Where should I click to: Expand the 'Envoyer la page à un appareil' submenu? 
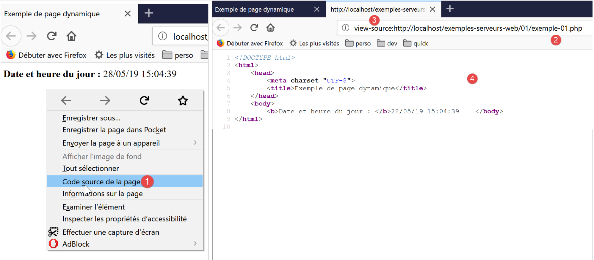[x=195, y=143]
